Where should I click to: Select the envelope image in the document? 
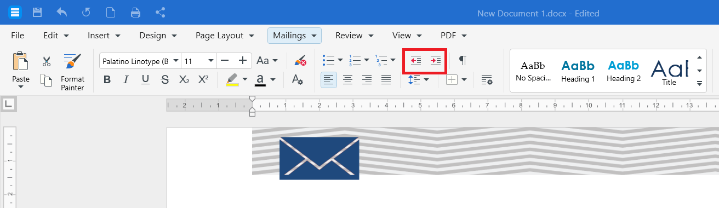click(319, 158)
